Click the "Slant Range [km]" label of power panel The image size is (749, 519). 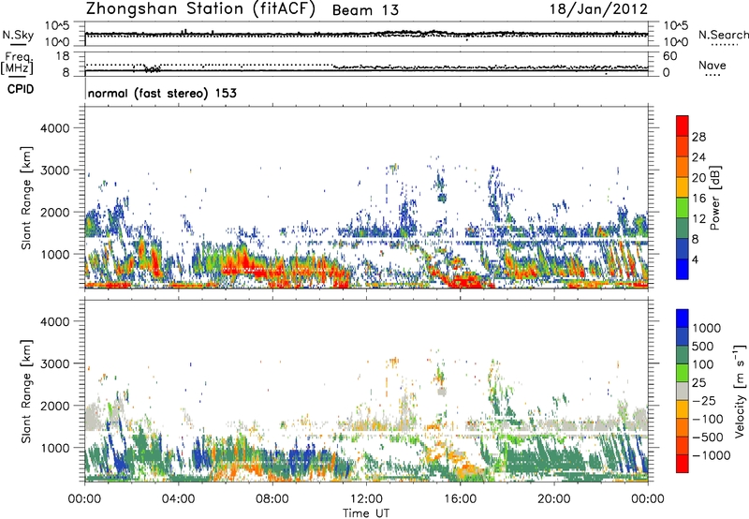click(x=26, y=198)
